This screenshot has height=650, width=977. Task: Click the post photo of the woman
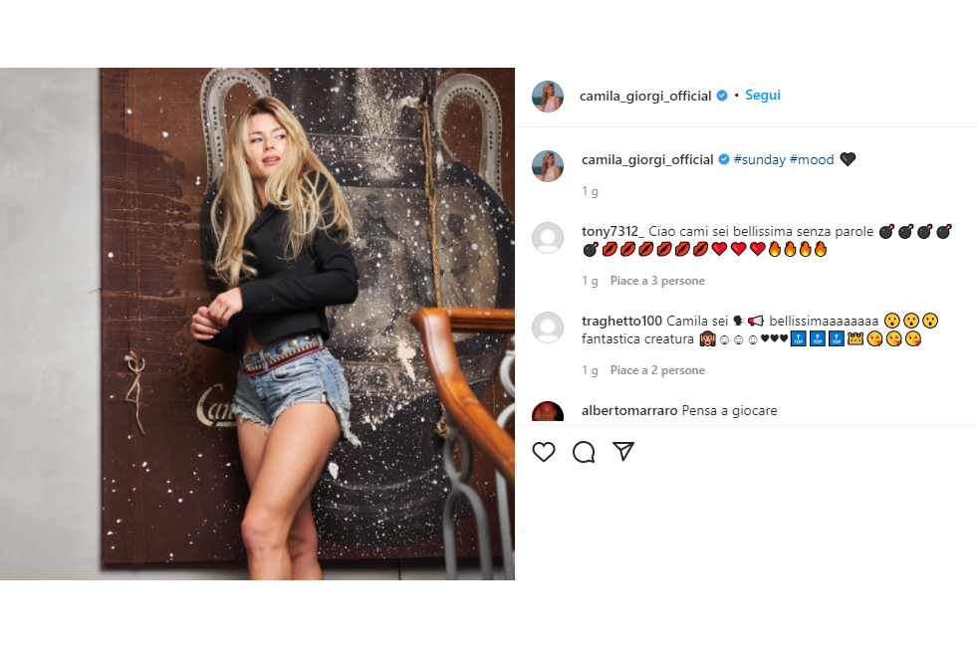pos(257,324)
